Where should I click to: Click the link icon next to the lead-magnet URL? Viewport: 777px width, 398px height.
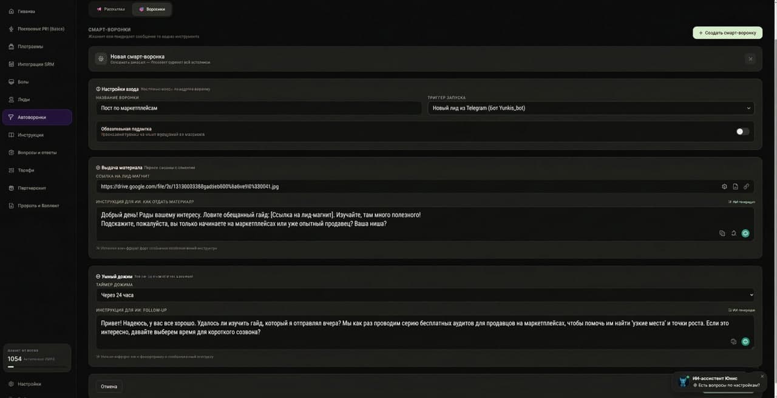click(x=746, y=187)
